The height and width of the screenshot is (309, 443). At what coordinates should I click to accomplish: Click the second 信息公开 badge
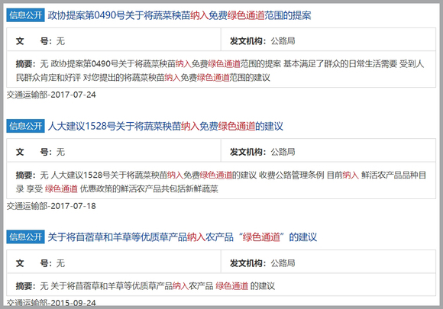(x=25, y=126)
